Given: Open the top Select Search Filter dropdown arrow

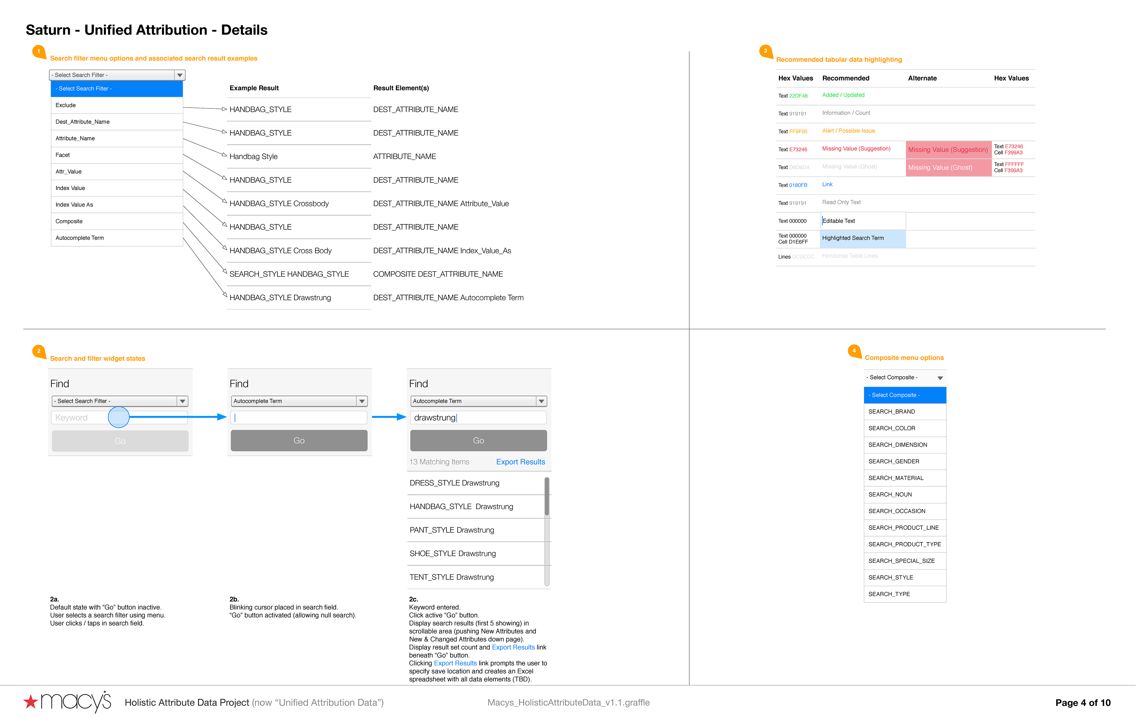Looking at the screenshot, I should [180, 75].
